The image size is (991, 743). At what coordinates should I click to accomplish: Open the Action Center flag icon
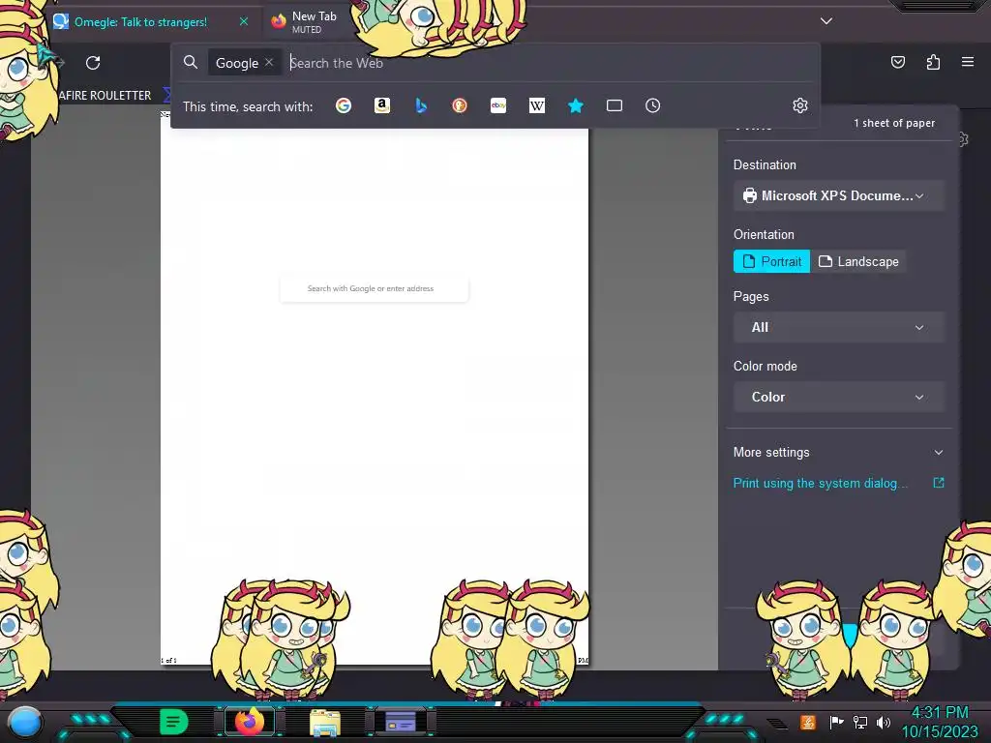pyautogui.click(x=837, y=722)
